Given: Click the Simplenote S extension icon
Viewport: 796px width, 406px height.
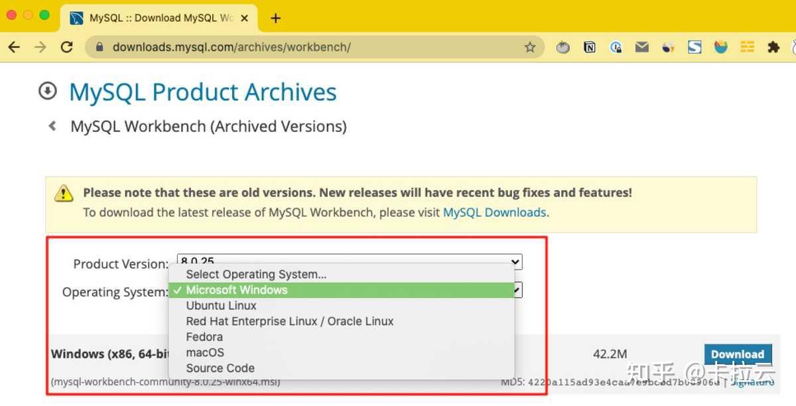Looking at the screenshot, I should [694, 47].
